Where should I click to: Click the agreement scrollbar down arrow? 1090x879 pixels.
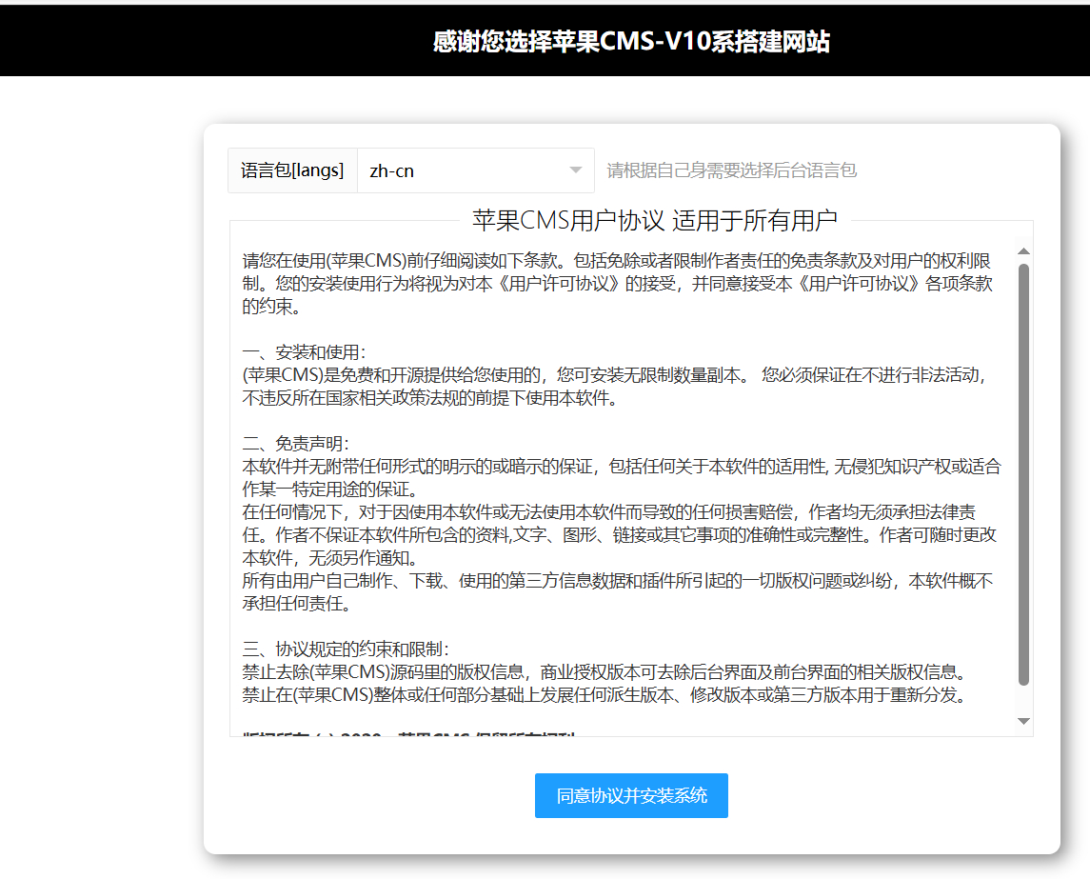[x=1023, y=721]
